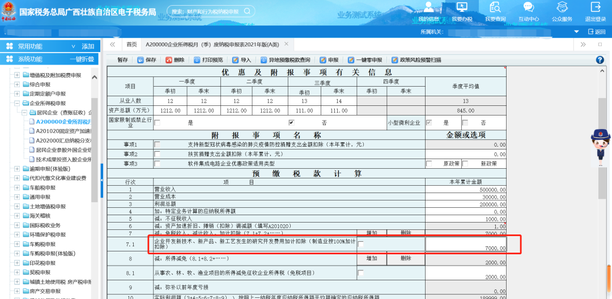Screen dimensions: 612x299
Task: Click the magnifier in search box
Action: pos(246,11)
